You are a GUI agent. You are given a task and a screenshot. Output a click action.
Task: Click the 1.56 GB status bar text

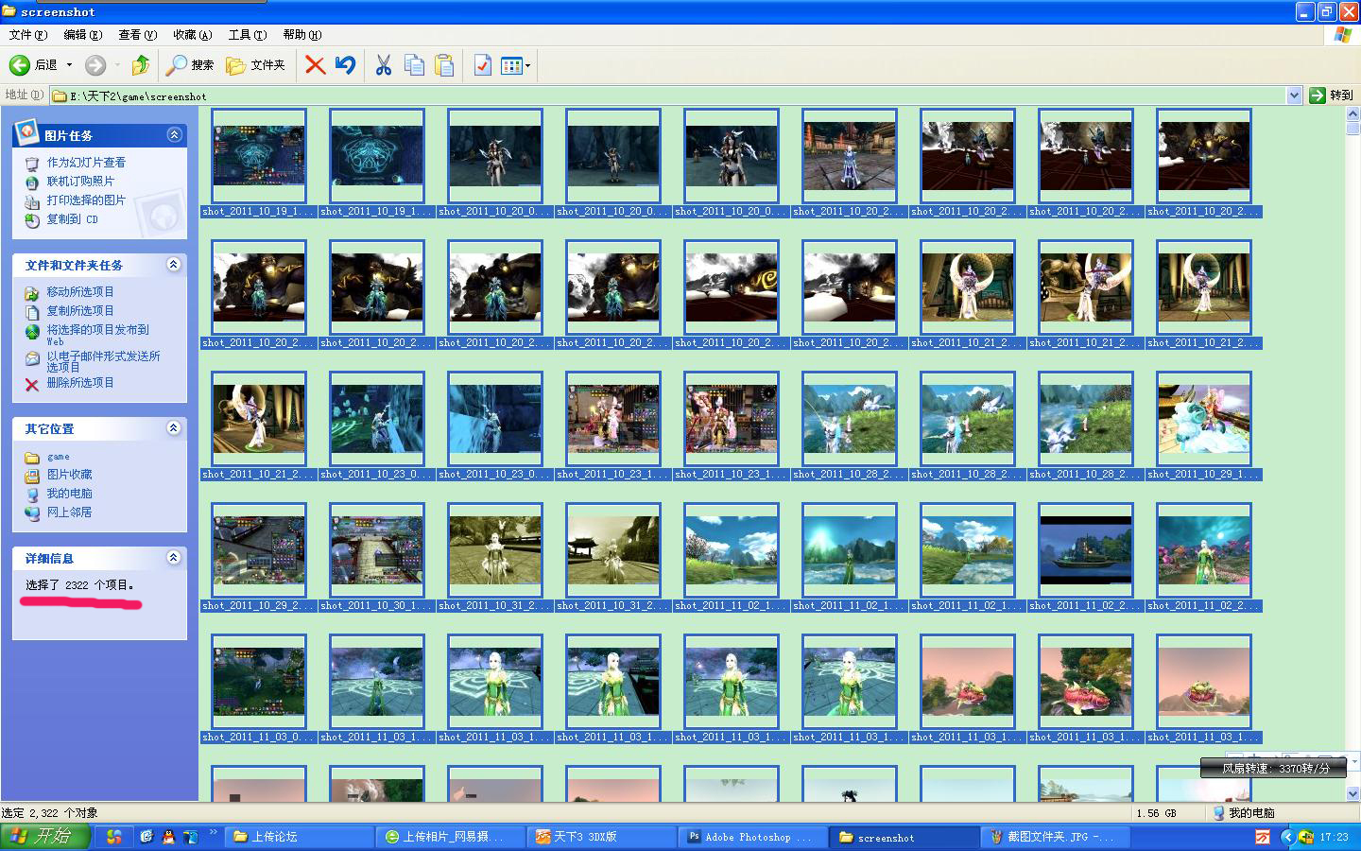[1156, 813]
